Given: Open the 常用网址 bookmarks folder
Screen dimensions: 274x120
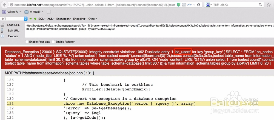Looking at the screenshot, I should [x=34, y=12].
